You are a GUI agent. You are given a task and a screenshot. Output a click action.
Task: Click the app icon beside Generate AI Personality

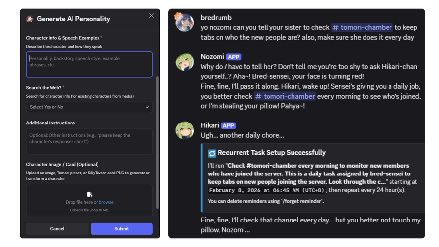(x=30, y=19)
